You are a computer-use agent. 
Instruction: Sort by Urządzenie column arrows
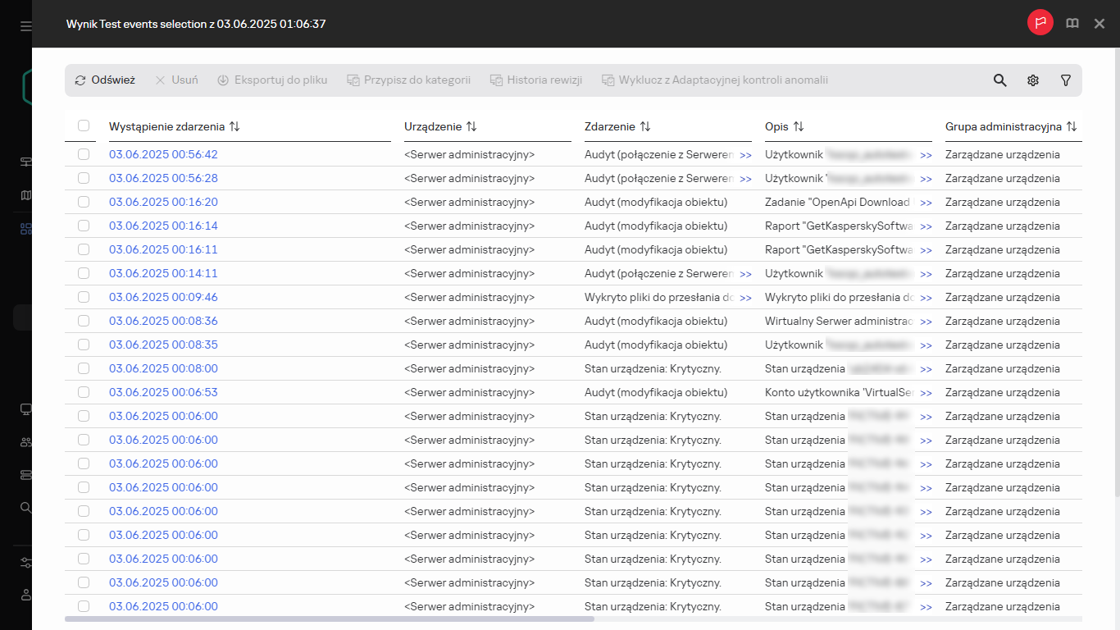coord(471,127)
